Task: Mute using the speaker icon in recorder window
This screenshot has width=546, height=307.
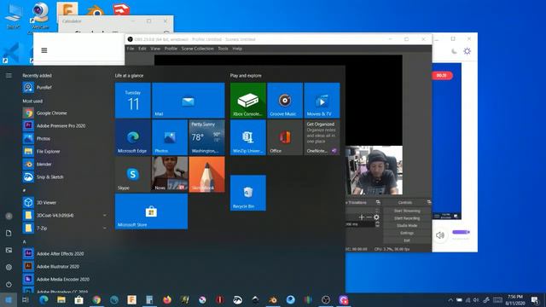Action: [440, 235]
